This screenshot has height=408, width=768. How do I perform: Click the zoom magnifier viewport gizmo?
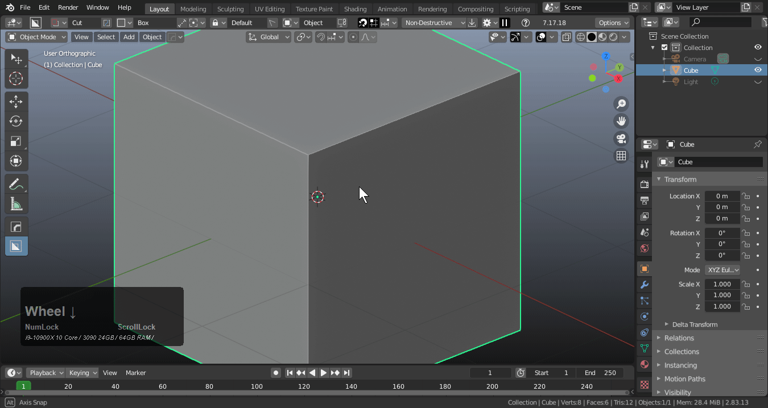pos(621,104)
